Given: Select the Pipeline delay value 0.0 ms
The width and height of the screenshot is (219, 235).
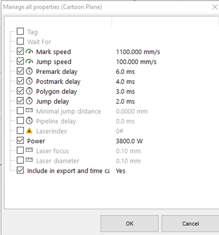Looking at the screenshot, I should [x=125, y=121].
